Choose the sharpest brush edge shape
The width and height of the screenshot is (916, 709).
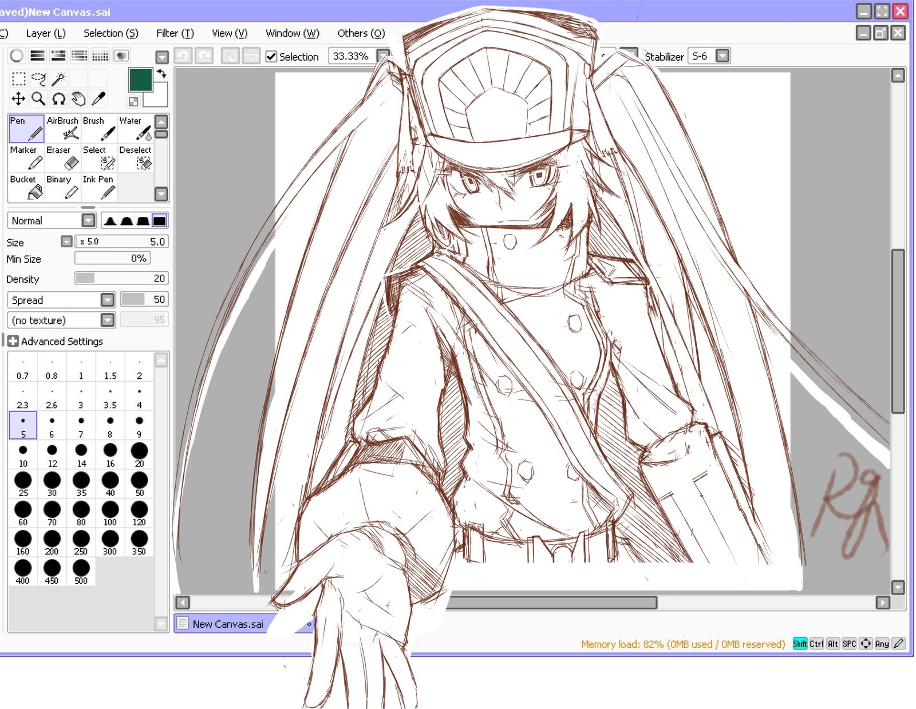click(110, 221)
